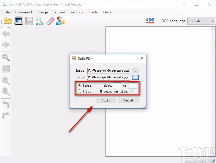Click the N pages per file field

pyautogui.click(x=133, y=91)
